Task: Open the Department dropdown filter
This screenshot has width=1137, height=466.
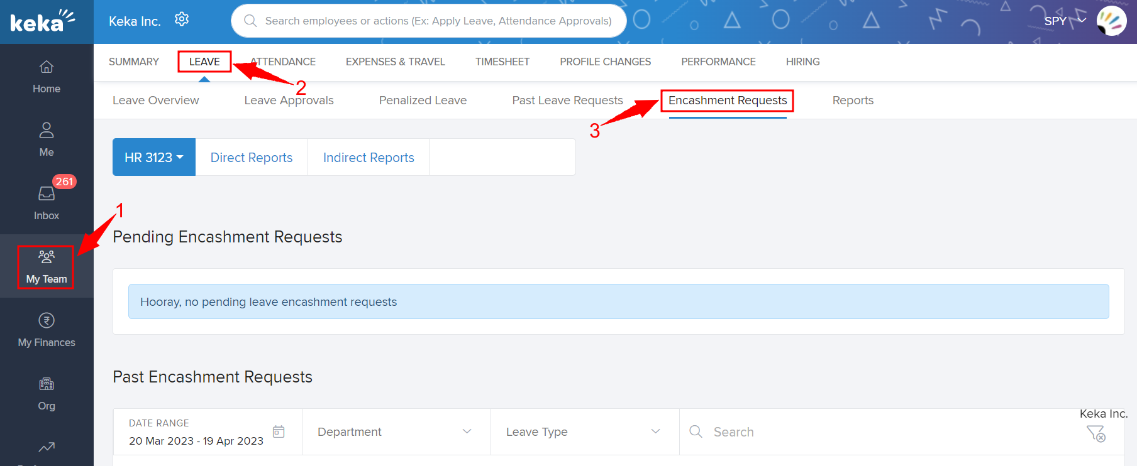Action: [x=396, y=432]
